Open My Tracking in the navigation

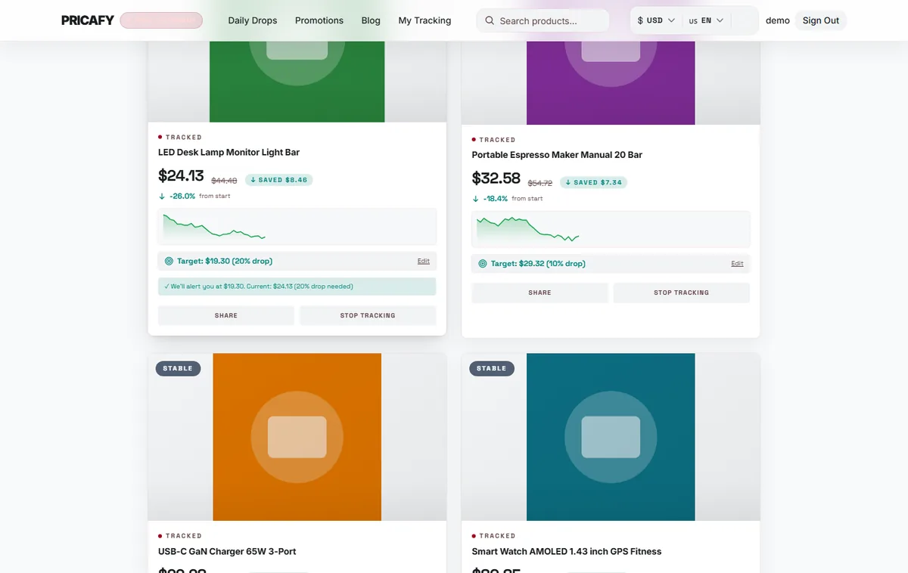tap(424, 20)
